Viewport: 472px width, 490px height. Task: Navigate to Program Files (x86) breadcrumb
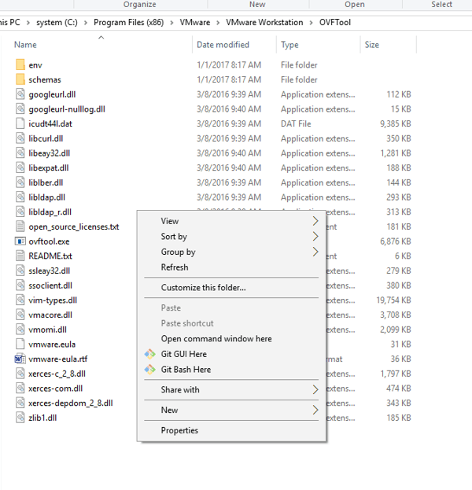point(128,23)
